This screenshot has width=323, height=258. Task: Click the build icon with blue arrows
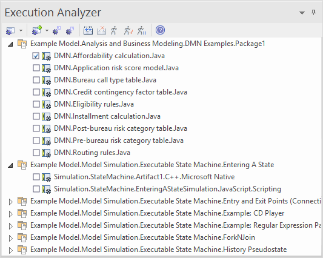point(88,30)
